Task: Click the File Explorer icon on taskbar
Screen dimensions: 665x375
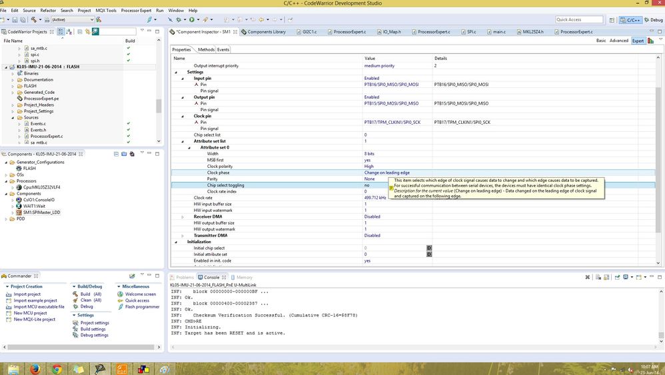Action: (13, 369)
